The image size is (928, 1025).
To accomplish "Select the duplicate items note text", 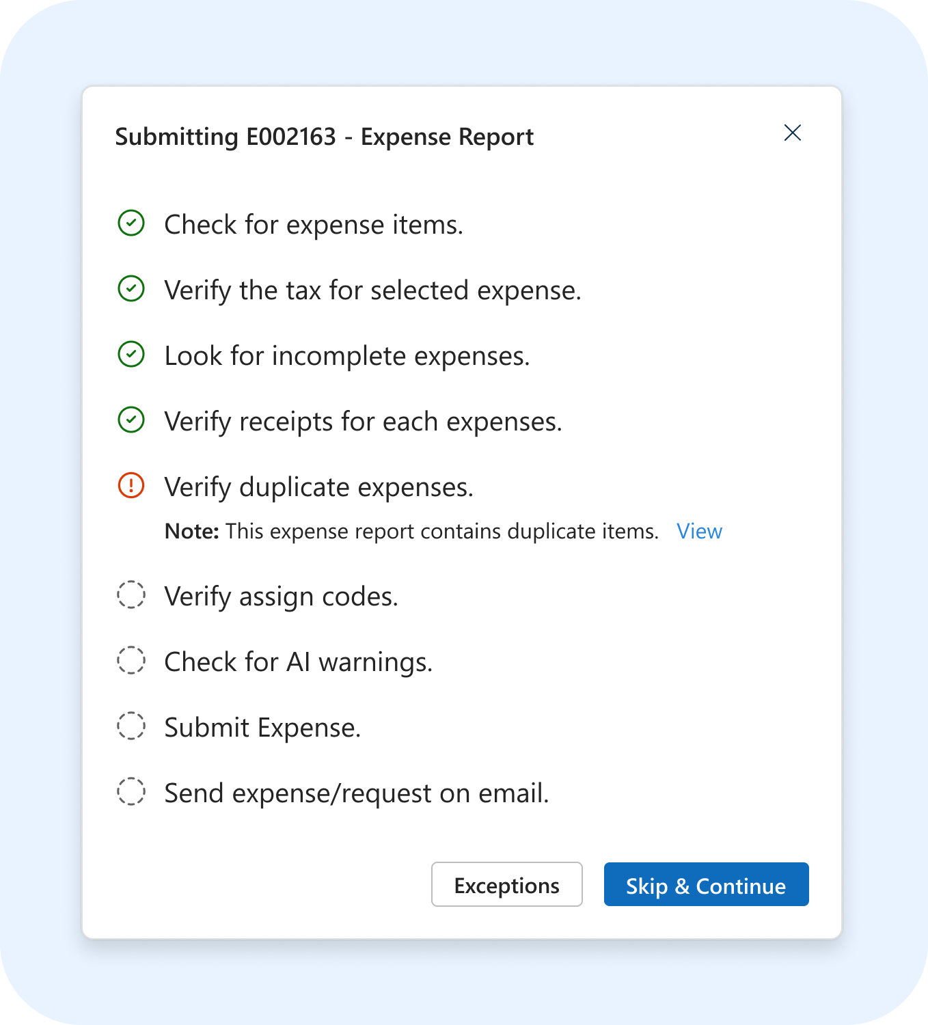I will pos(410,531).
